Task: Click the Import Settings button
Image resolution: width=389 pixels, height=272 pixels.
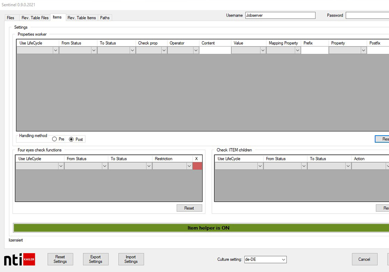Action: [131, 259]
